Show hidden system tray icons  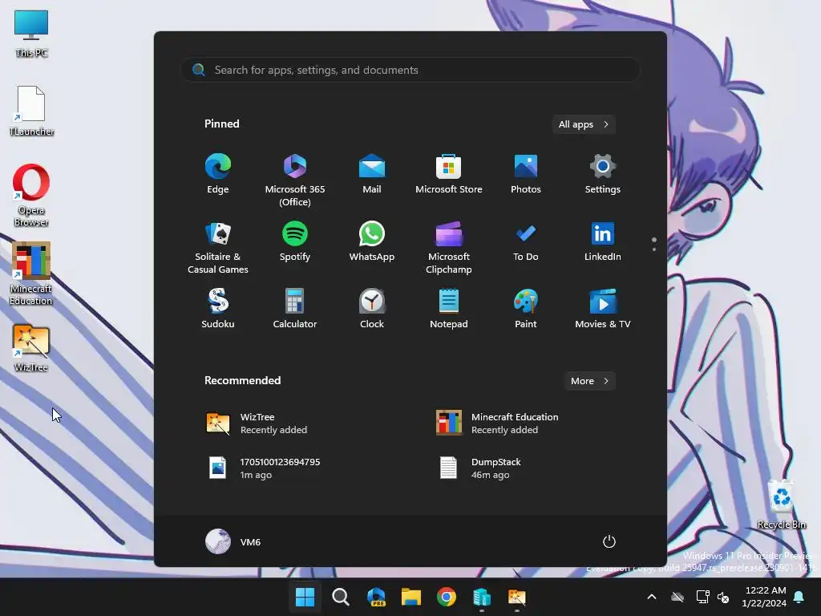pyautogui.click(x=652, y=597)
